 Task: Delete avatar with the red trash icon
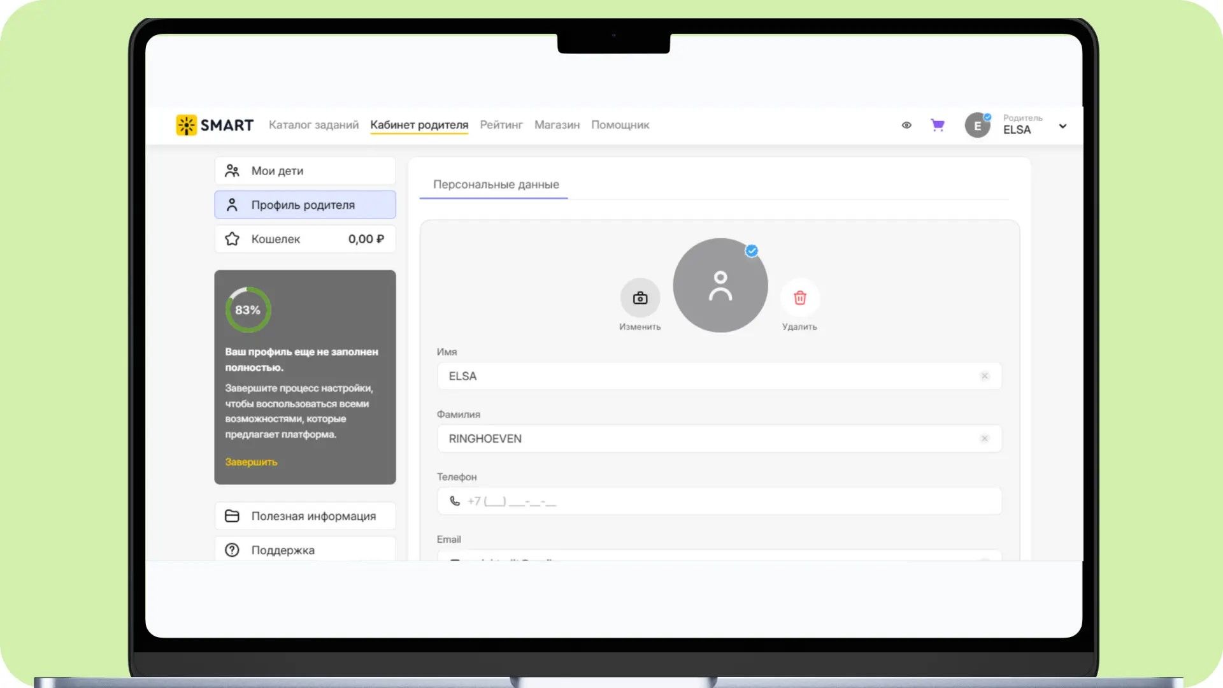pyautogui.click(x=799, y=297)
